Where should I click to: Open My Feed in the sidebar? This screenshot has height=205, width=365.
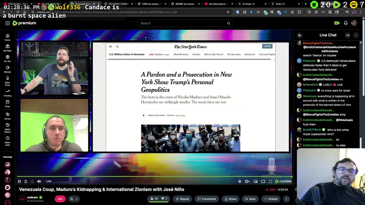[7, 48]
